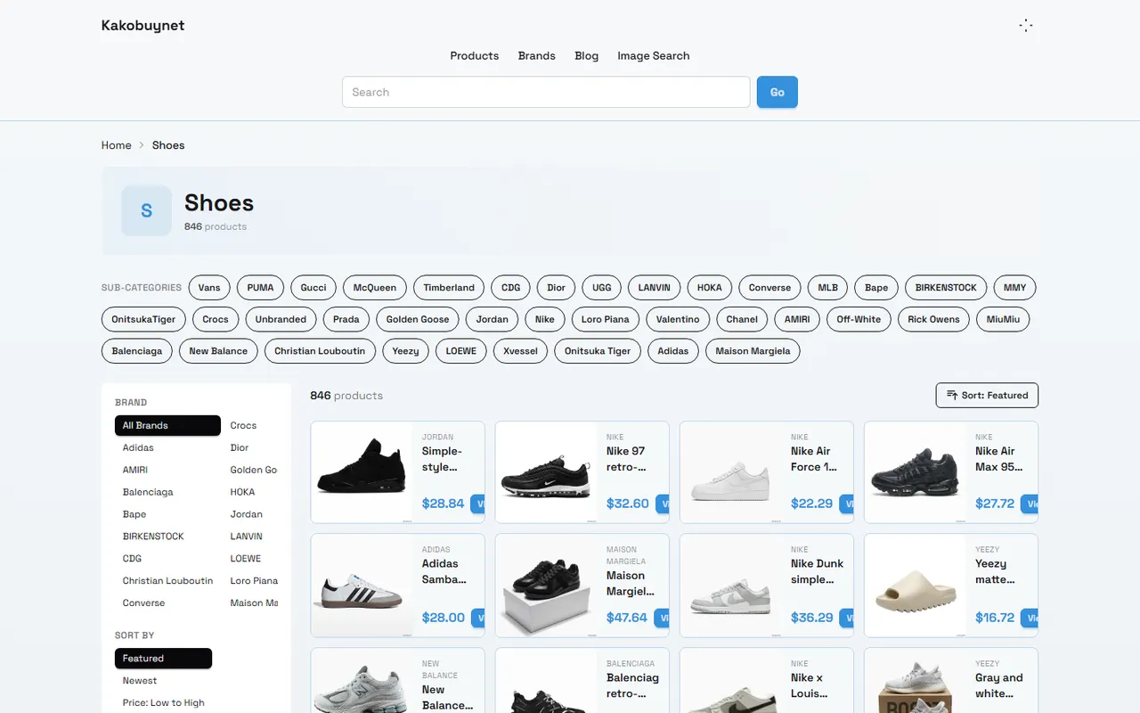Filter by BIRKENSTOCK sub-category chip
This screenshot has width=1140, height=713.
(946, 288)
